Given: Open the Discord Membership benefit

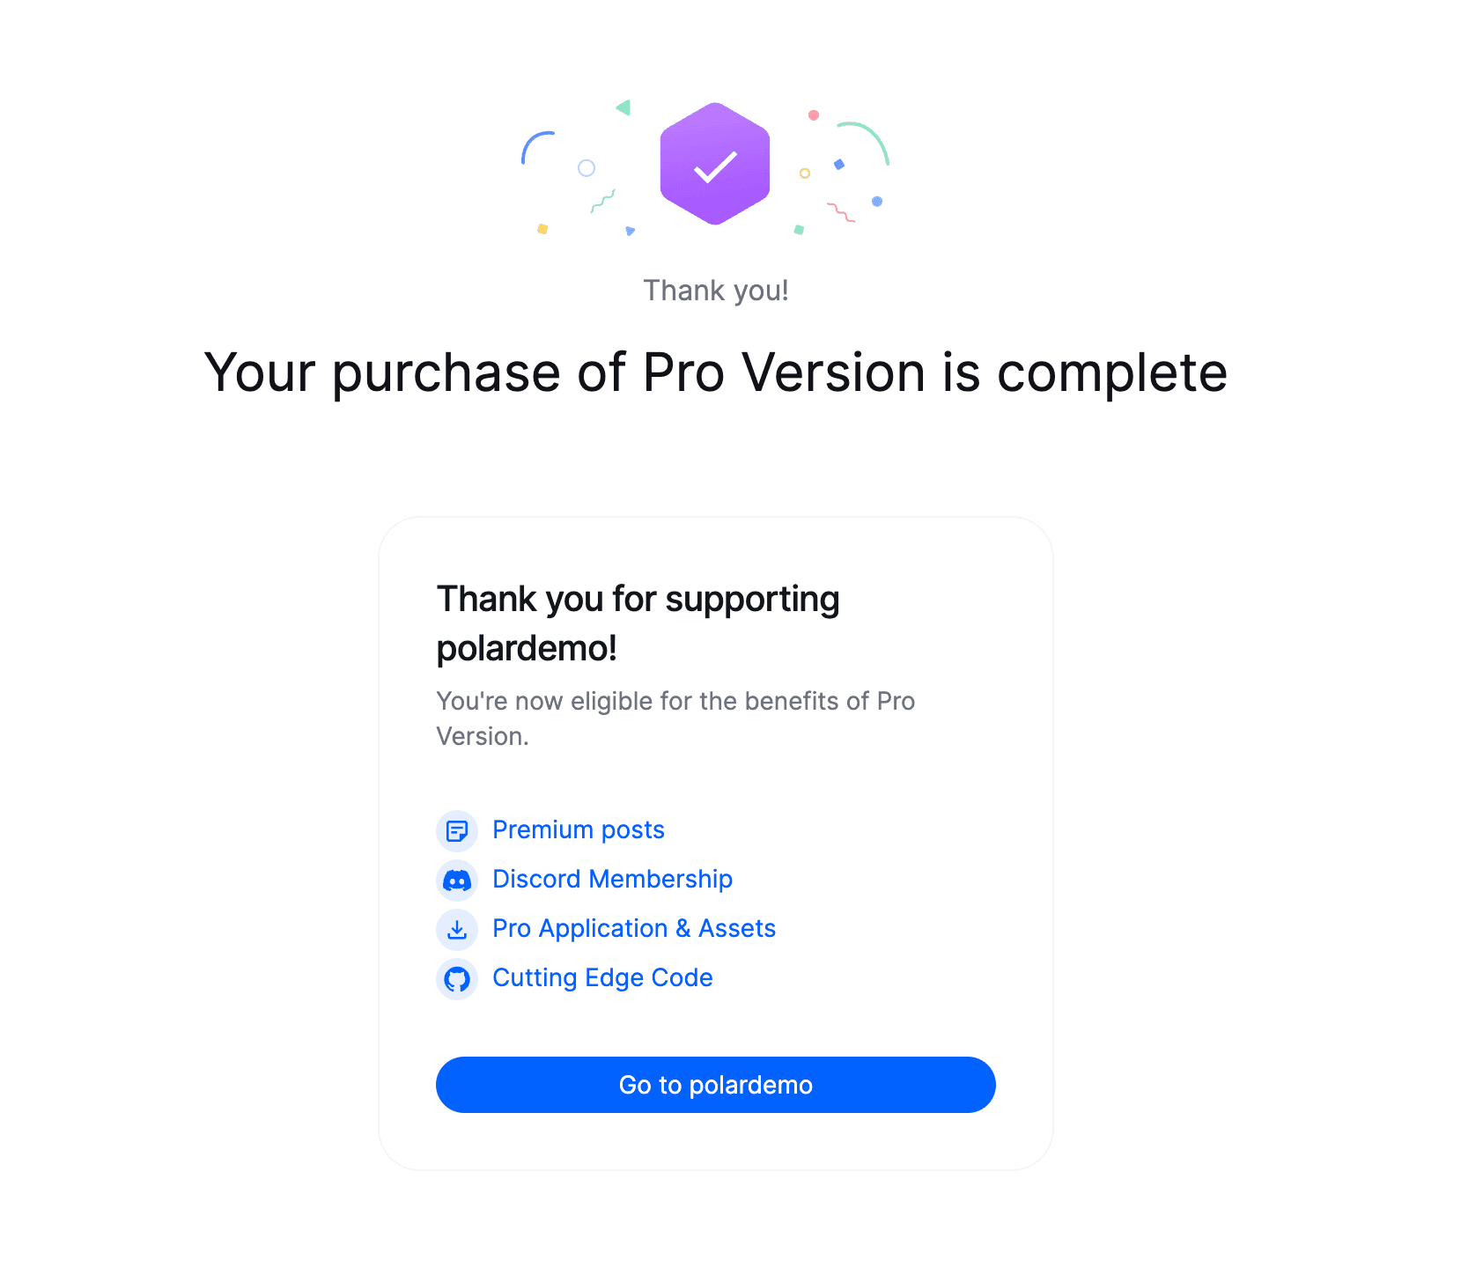Looking at the screenshot, I should pyautogui.click(x=612, y=879).
